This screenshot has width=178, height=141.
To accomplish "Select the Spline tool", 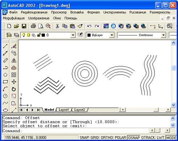I will pyautogui.click(x=5, y=103).
